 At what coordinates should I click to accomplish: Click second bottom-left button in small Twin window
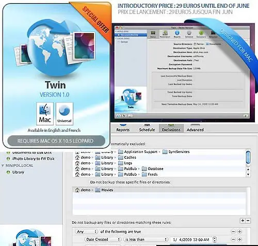pos(124,116)
